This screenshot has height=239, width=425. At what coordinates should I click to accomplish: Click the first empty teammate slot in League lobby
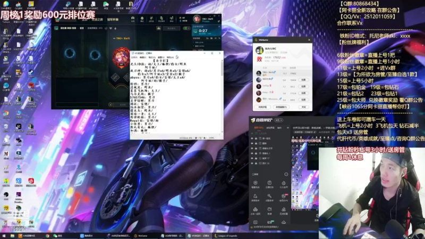tap(70, 53)
